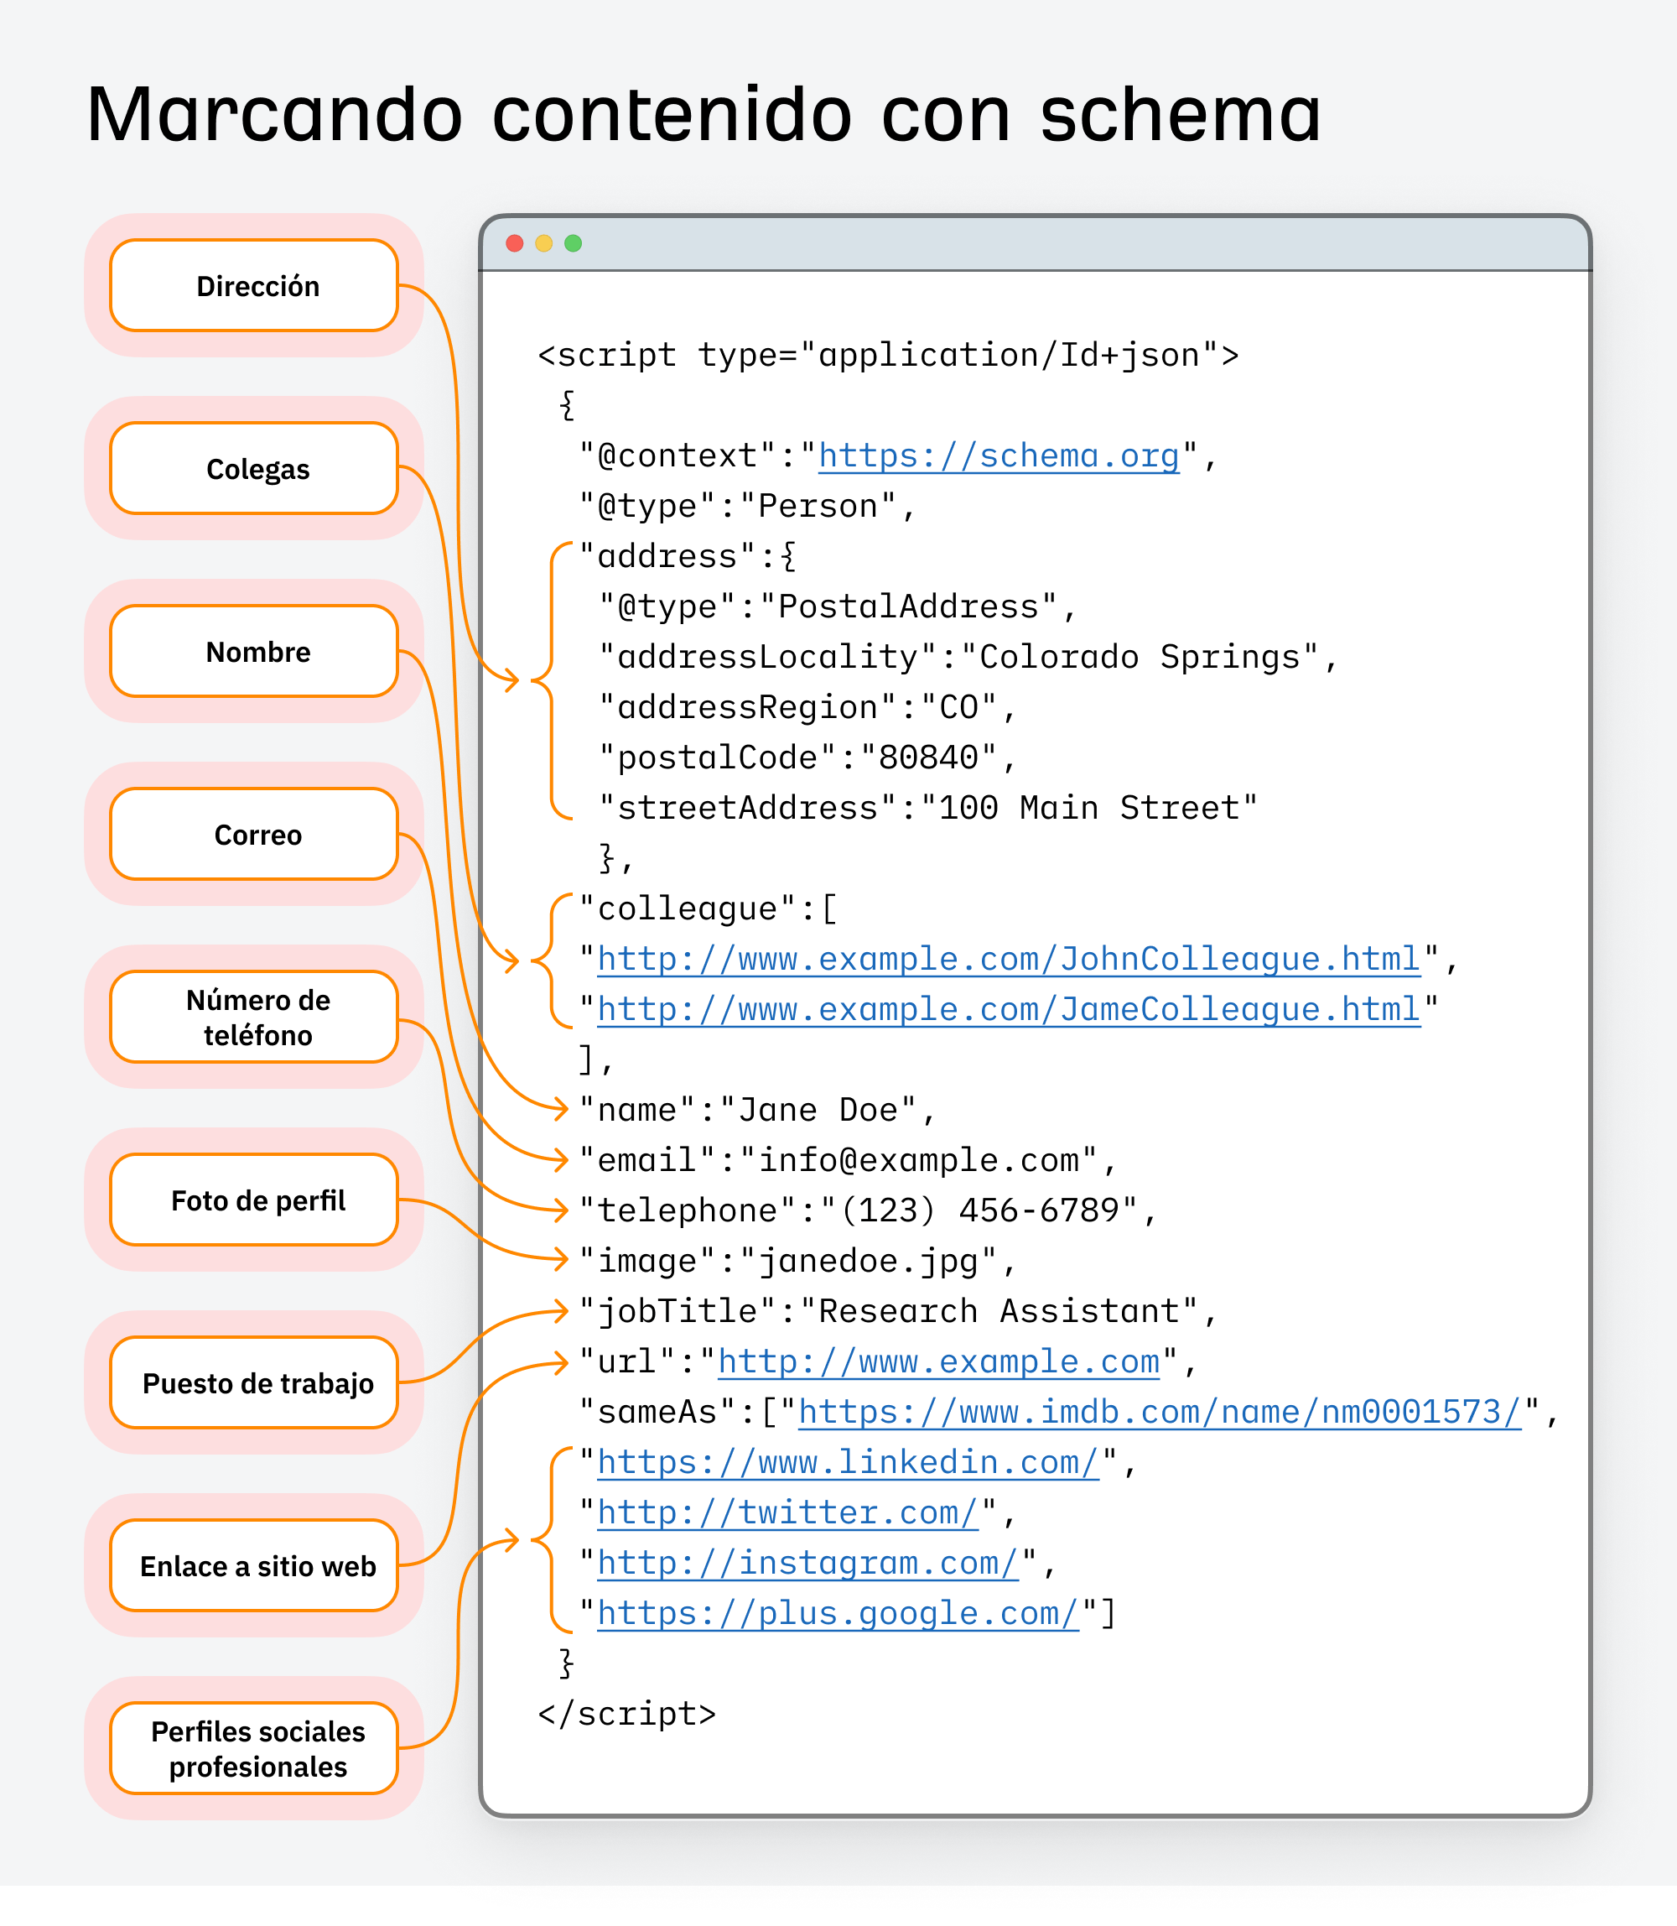Click the Foto de perfil box
Image resolution: width=1677 pixels, height=1926 pixels.
click(x=253, y=1200)
